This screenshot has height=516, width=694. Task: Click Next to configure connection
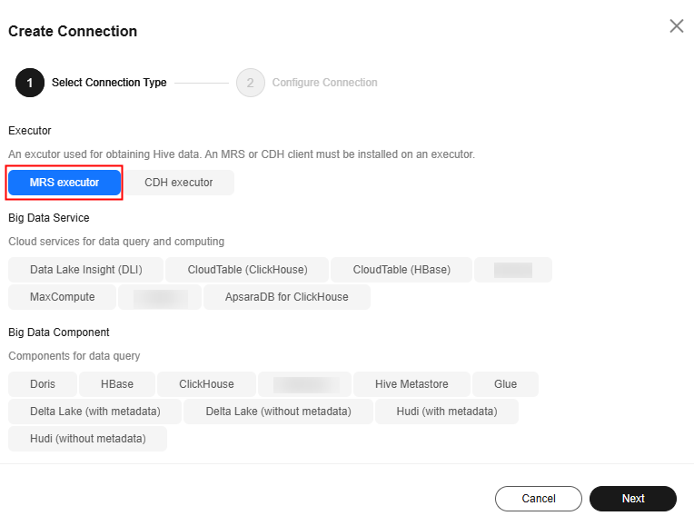click(633, 499)
